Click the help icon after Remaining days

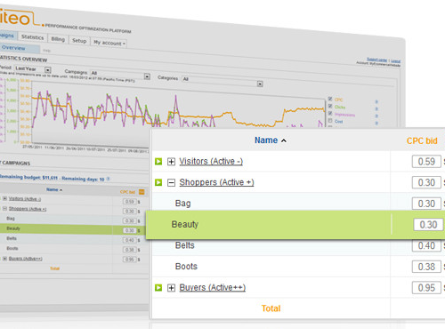(108, 179)
